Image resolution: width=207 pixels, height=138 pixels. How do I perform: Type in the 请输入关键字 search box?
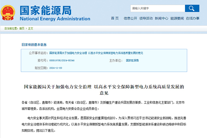click(x=157, y=8)
